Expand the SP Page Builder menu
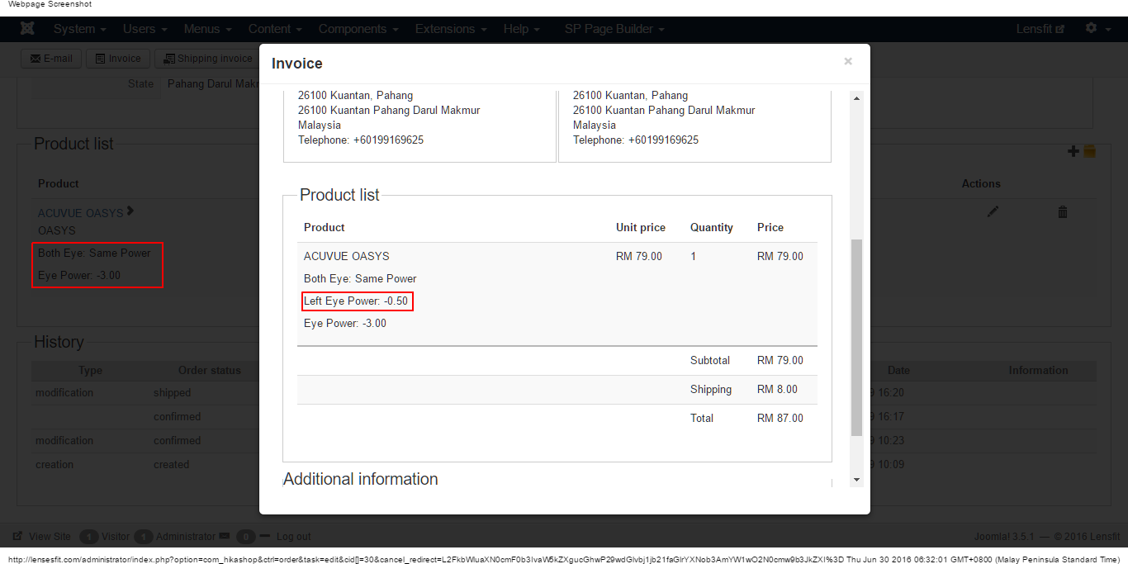The height and width of the screenshot is (564, 1128). coord(614,29)
